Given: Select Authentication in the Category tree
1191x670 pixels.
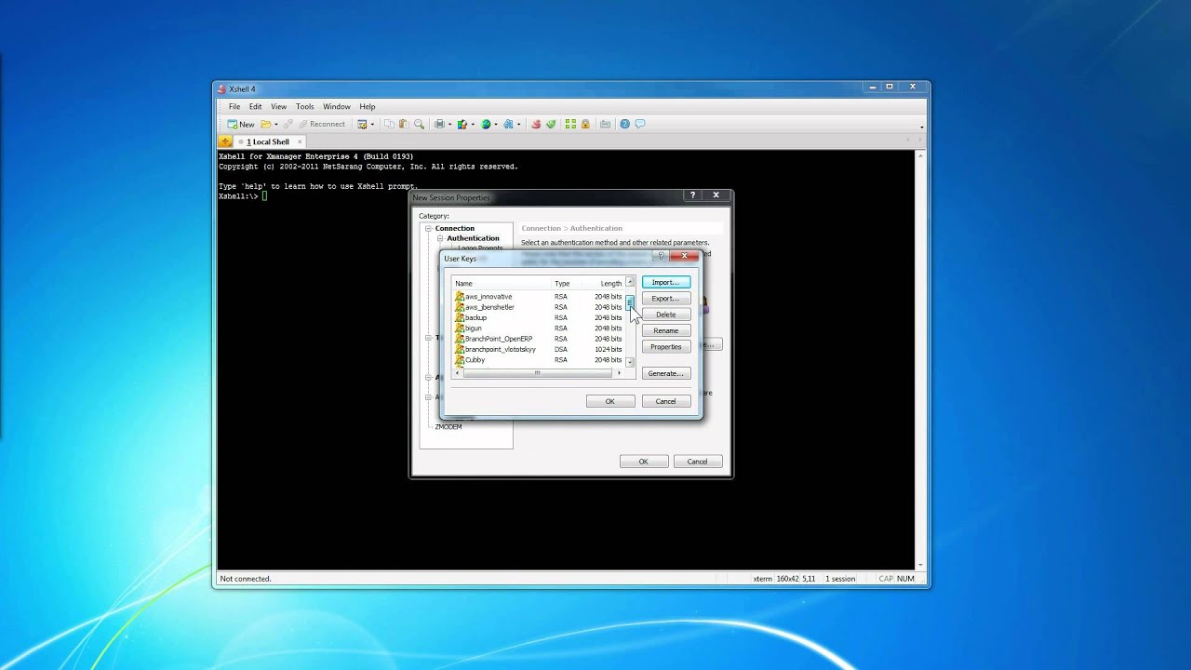Looking at the screenshot, I should tap(473, 238).
